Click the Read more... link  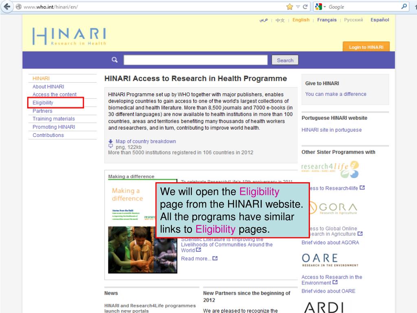click(x=196, y=258)
